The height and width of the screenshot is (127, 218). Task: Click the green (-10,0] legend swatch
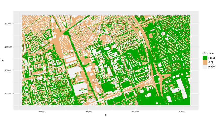pos(205,58)
